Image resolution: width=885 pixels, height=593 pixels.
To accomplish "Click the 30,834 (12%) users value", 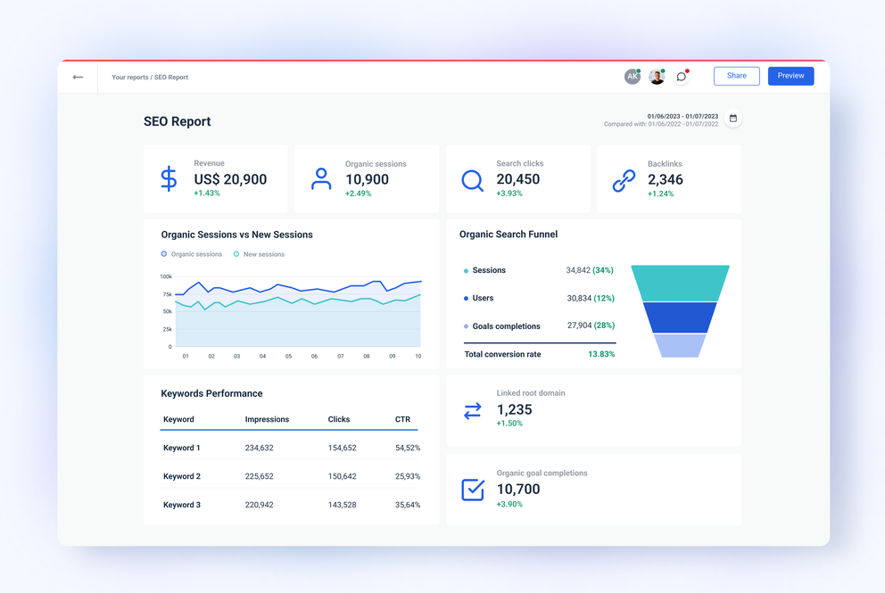I will coord(591,298).
